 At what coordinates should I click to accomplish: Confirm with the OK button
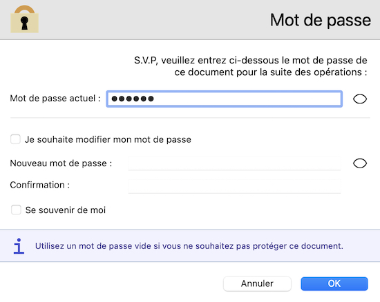[334, 283]
